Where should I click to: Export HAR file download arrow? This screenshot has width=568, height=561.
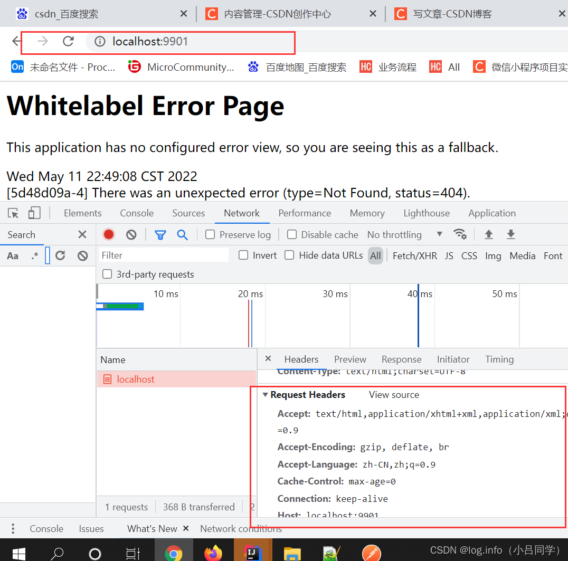511,235
